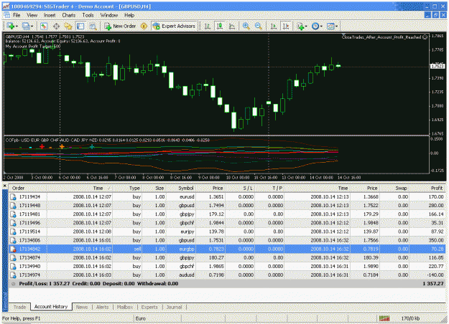
Task: Expand the new chart dropdown arrow
Action: (17, 27)
